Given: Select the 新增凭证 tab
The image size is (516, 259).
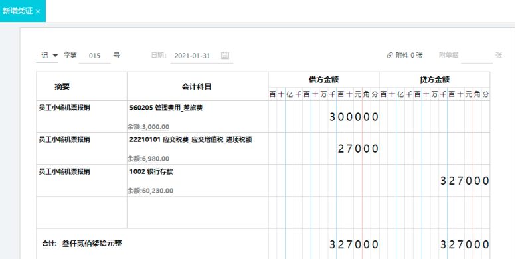Looking at the screenshot, I should [18, 11].
